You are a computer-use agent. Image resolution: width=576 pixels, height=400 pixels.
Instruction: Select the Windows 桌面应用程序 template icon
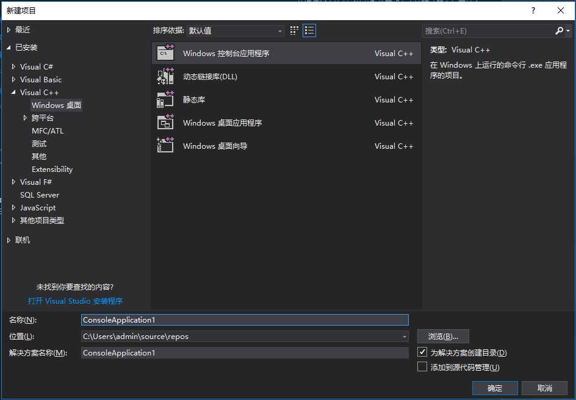coord(165,123)
